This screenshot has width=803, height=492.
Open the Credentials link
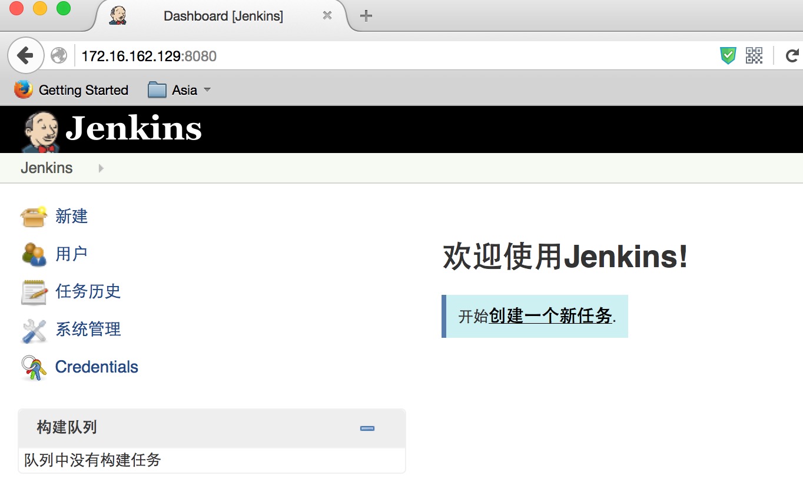click(97, 367)
